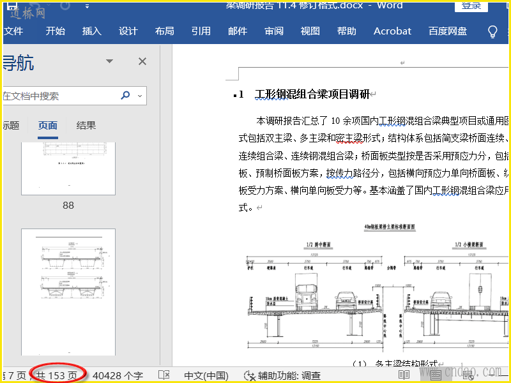The height and width of the screenshot is (383, 511).
Task: Click the lightbulb Tell Me icon
Action: click(x=492, y=31)
